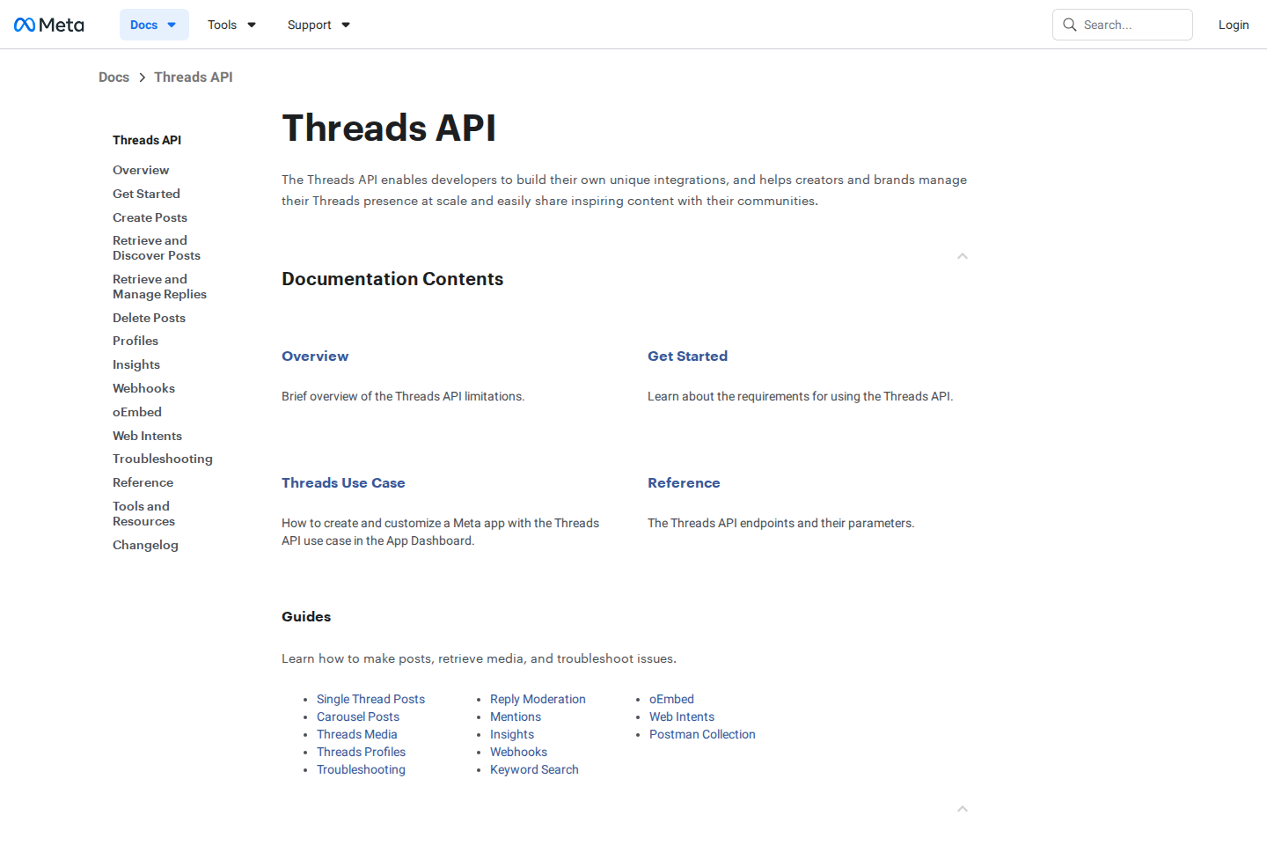Image resolution: width=1267 pixels, height=845 pixels.
Task: Open the Tools dropdown menu
Action: tap(232, 25)
